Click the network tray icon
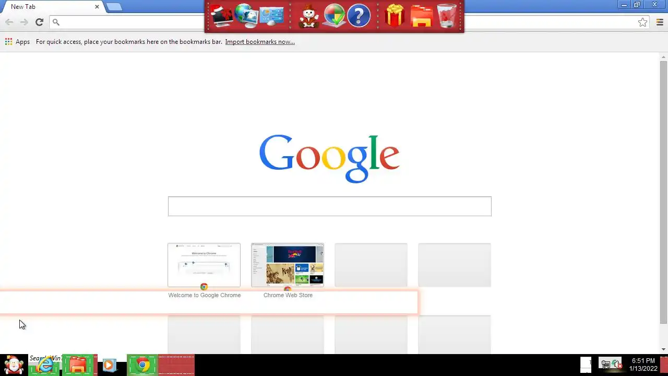 (x=605, y=365)
